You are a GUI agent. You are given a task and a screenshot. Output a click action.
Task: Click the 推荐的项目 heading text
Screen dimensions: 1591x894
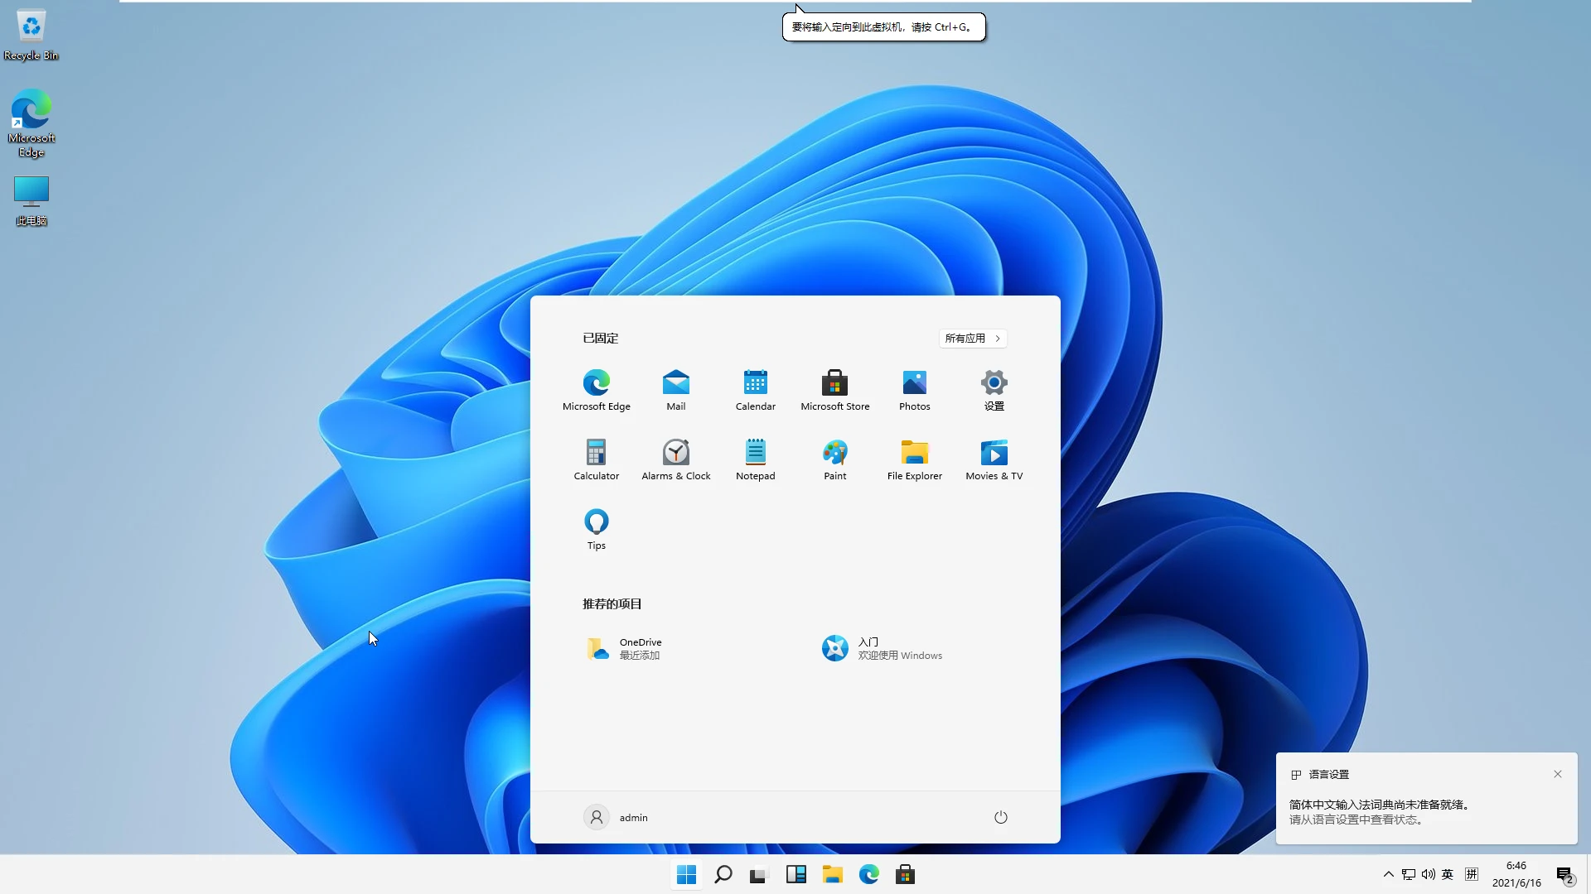(612, 603)
